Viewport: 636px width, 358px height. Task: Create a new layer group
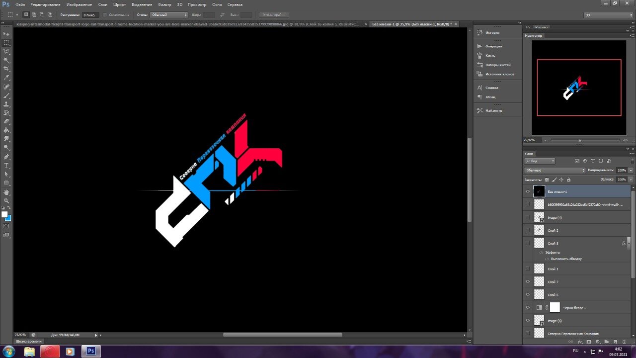coord(607,342)
